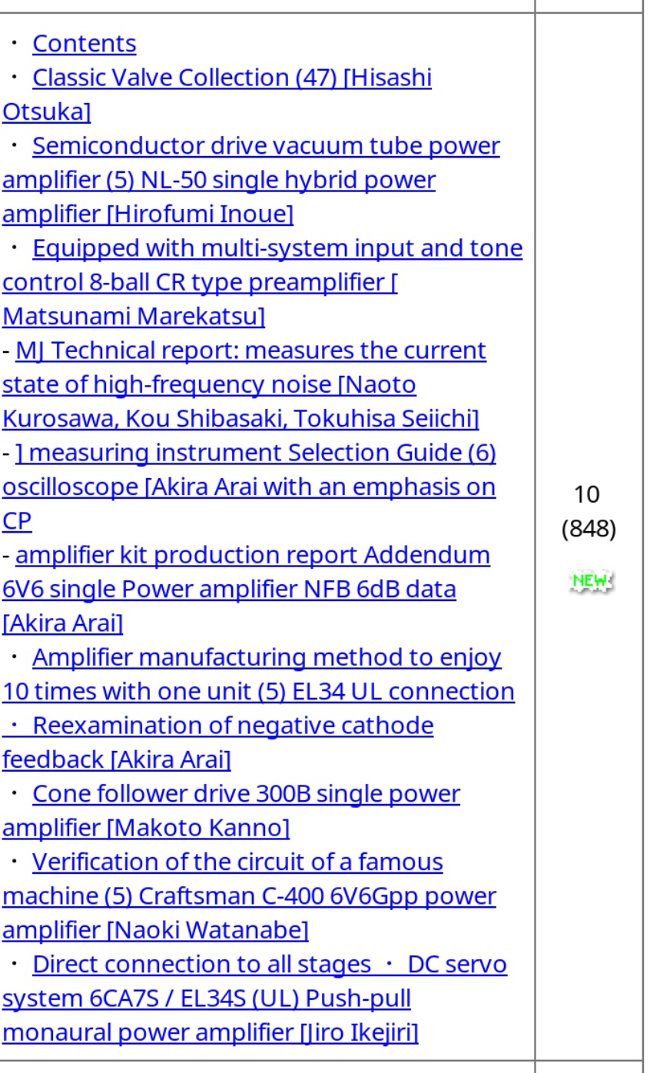Click the Matsunami Marekatsu author text

(x=134, y=316)
